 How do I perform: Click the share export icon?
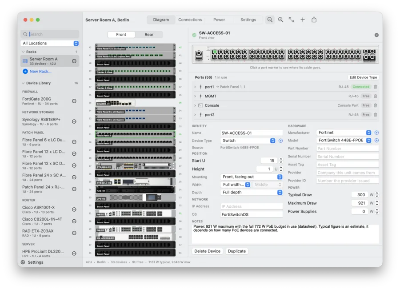tap(314, 20)
